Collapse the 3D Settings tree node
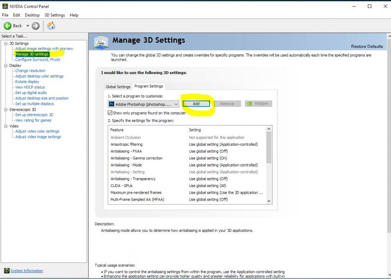 tap(5, 44)
